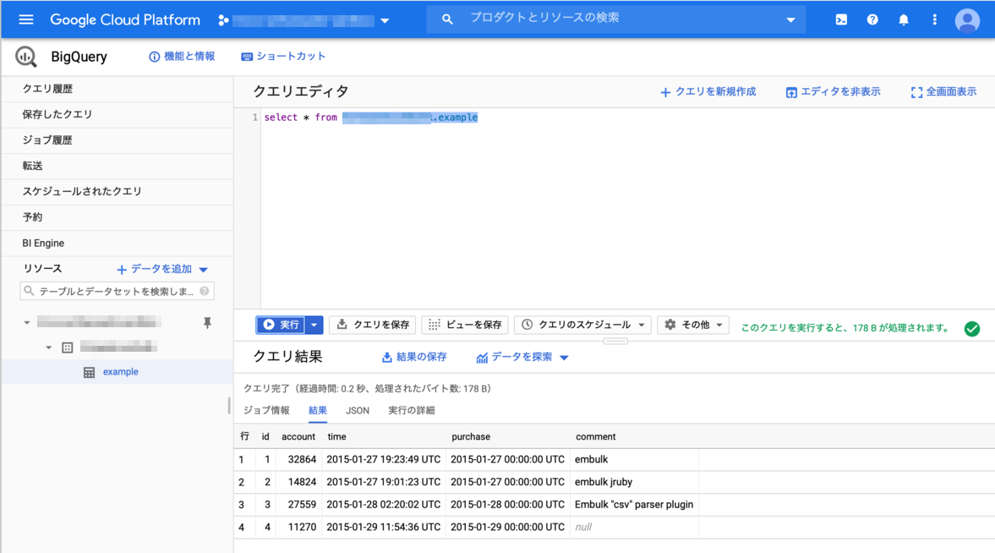
Task: Click 結果の保存 button
Action: (x=414, y=357)
